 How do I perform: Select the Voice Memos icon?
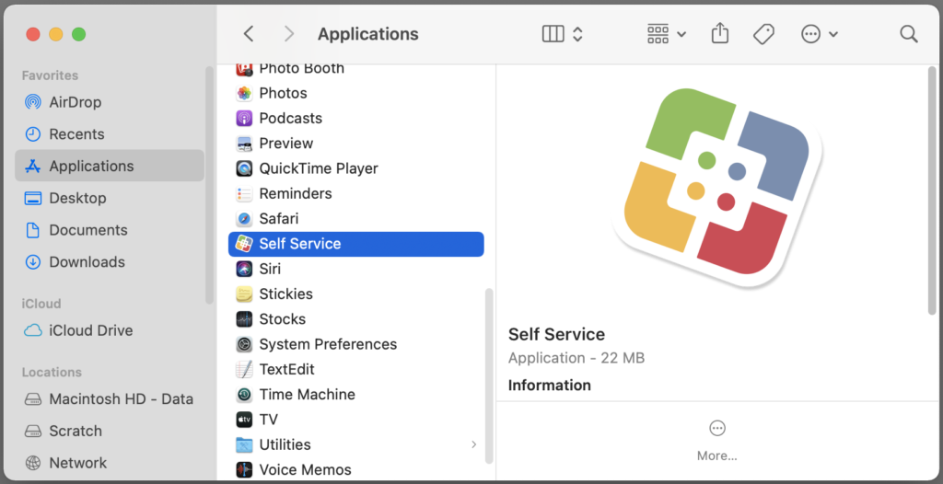tap(244, 469)
